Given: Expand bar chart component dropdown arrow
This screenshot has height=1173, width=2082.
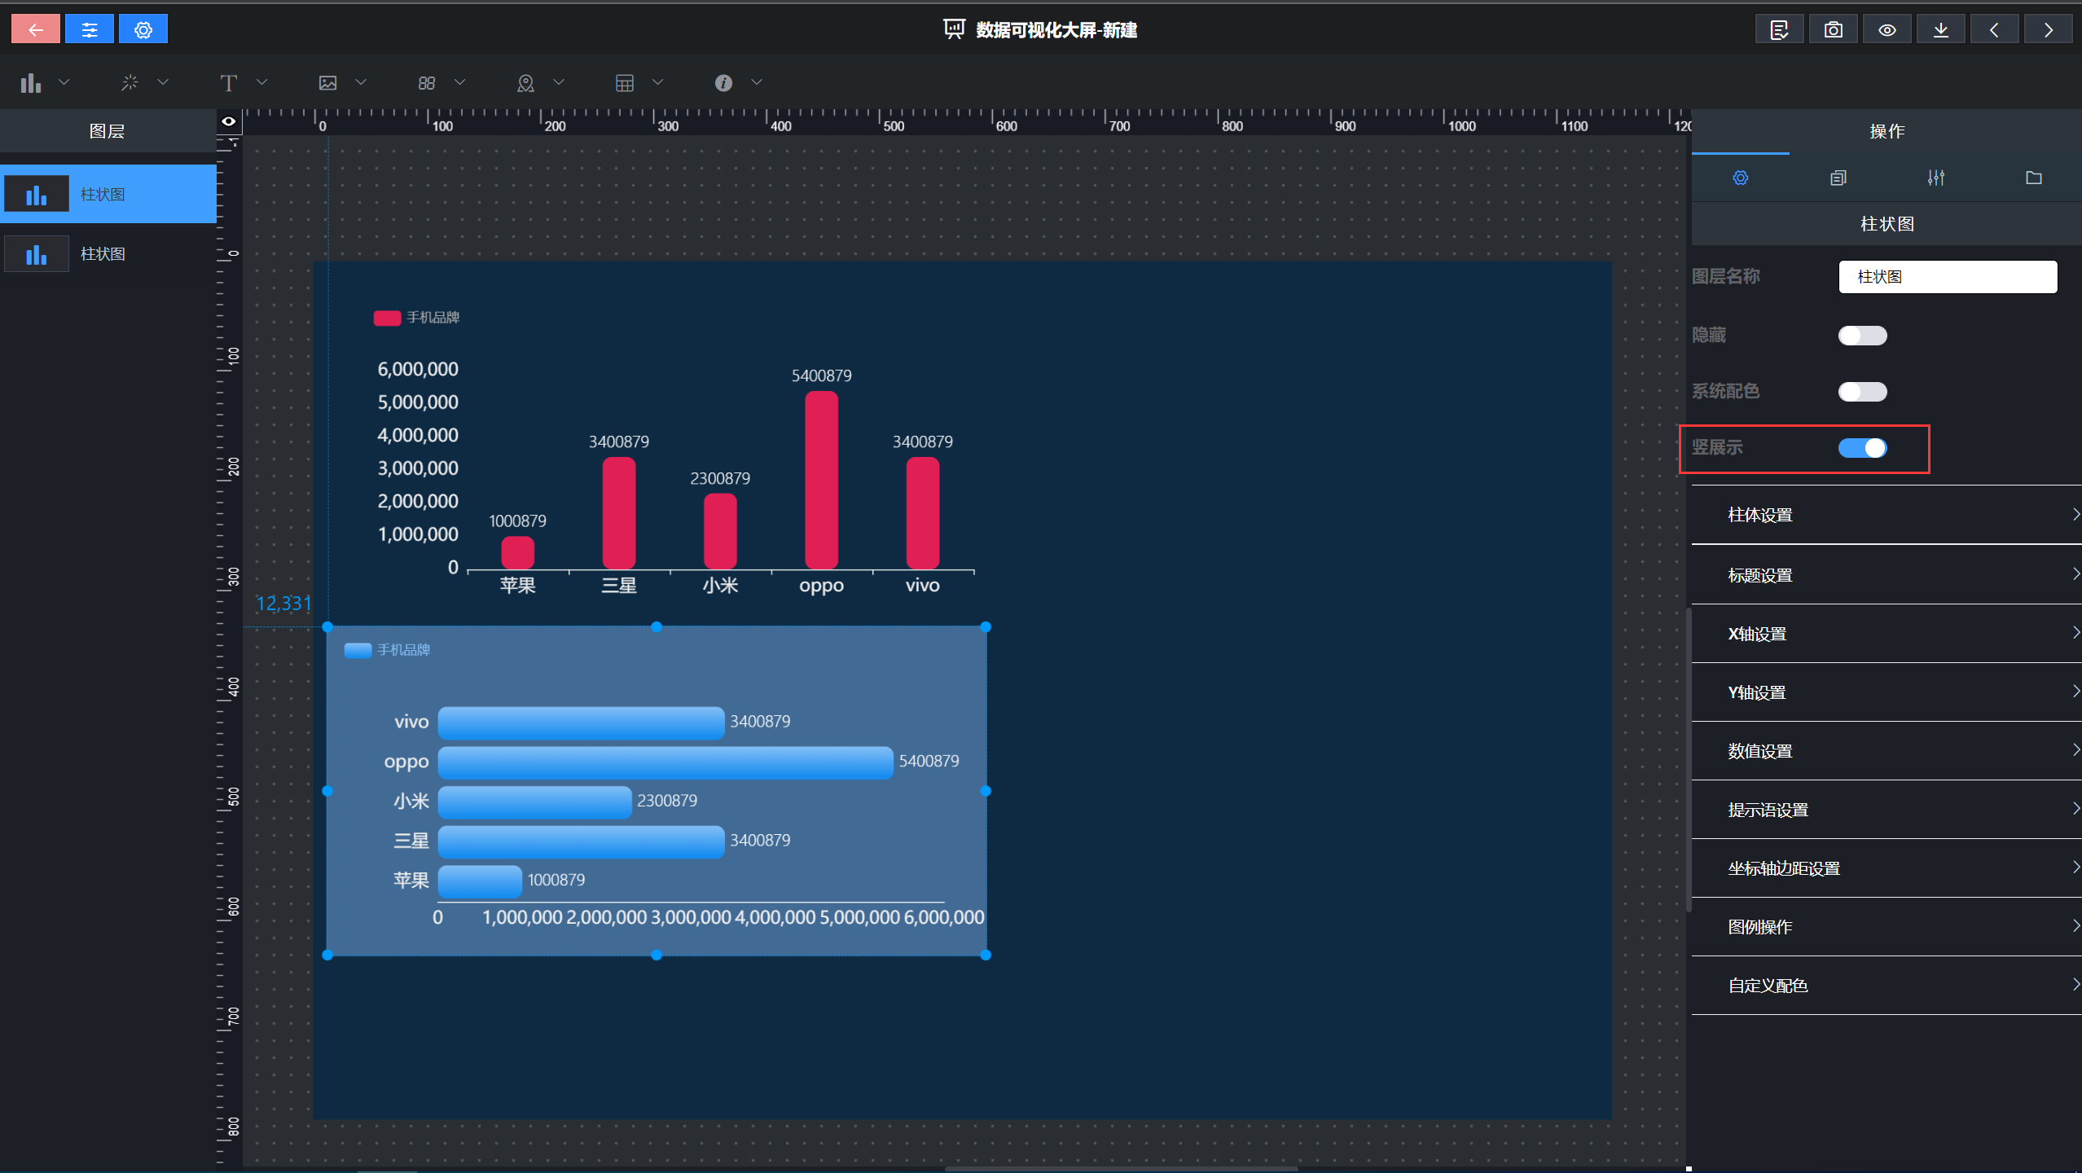Looking at the screenshot, I should tap(64, 82).
